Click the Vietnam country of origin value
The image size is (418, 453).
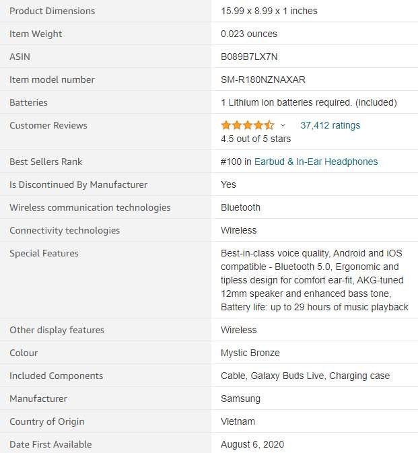(x=238, y=421)
